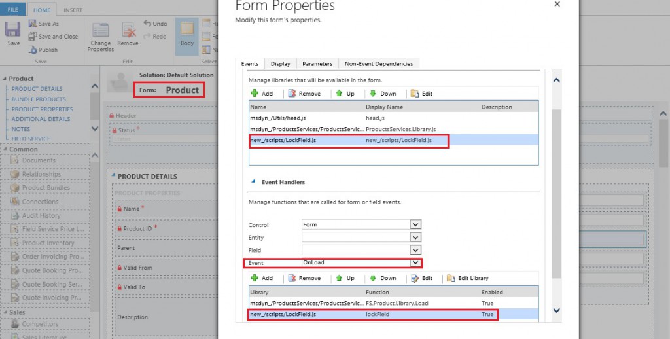Remove the selected form library
670x339 pixels.
(x=304, y=93)
